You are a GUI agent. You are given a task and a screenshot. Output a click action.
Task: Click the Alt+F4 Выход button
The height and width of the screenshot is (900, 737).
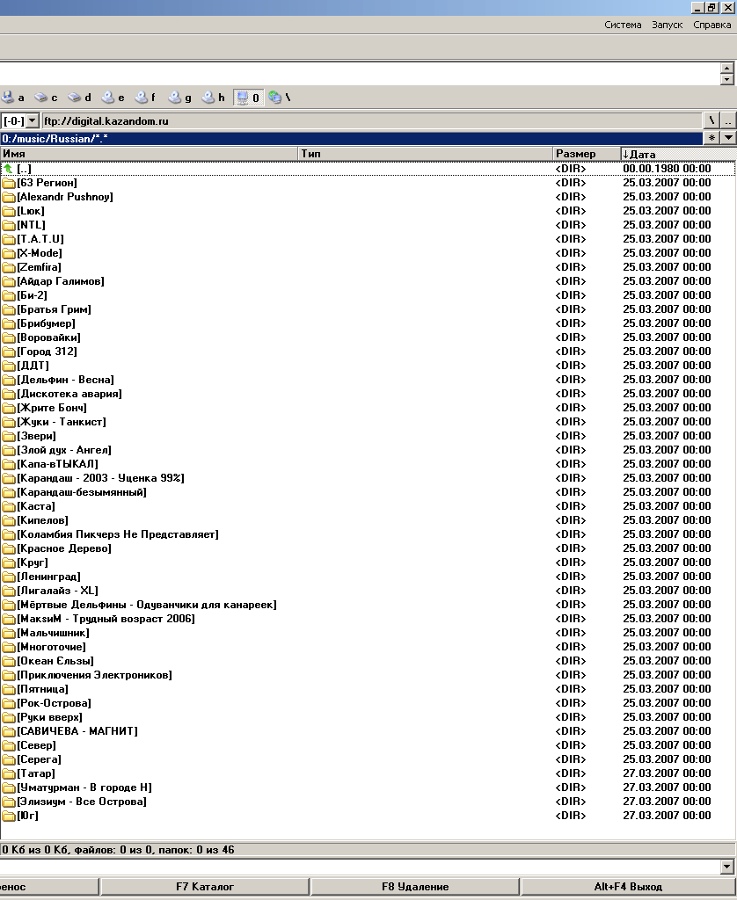(x=628, y=887)
